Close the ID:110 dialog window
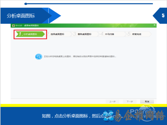The height and width of the screenshot is (125, 167). (x=155, y=25)
